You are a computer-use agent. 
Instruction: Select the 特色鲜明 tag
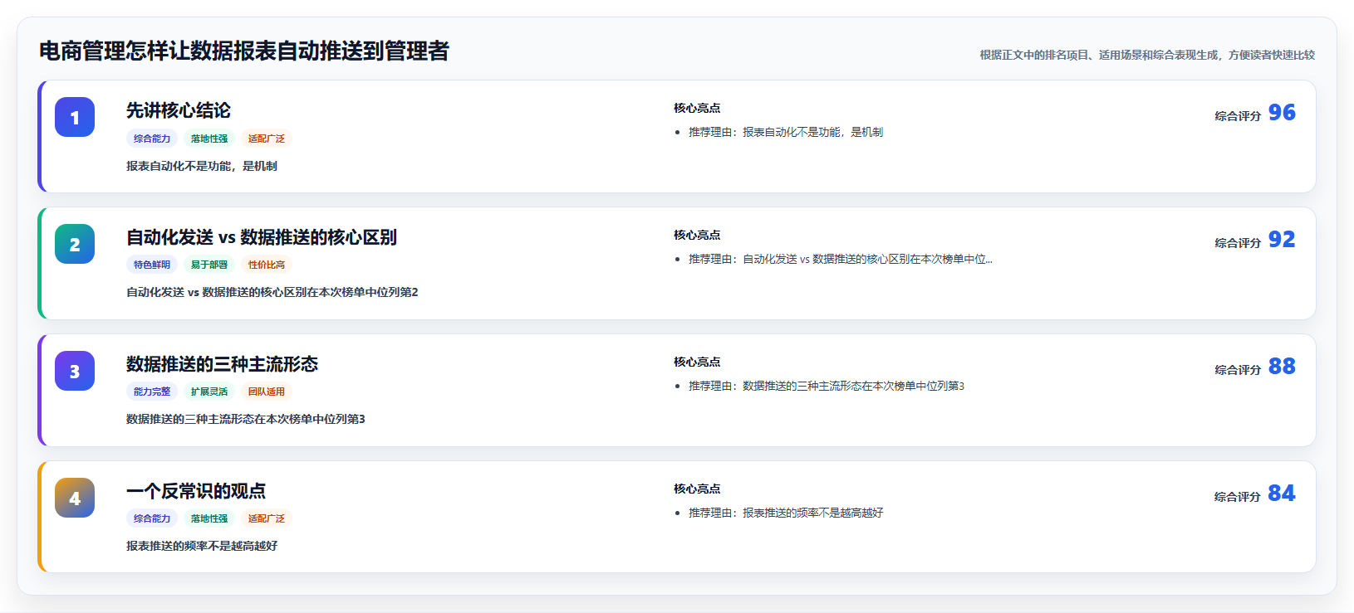click(152, 265)
